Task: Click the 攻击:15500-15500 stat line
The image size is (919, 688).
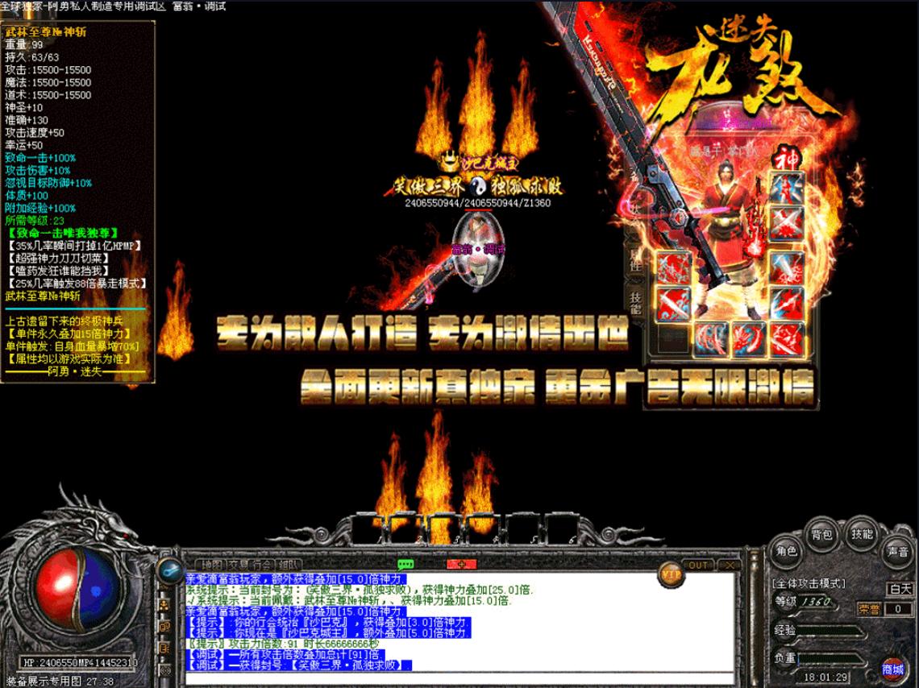Action: coord(48,69)
